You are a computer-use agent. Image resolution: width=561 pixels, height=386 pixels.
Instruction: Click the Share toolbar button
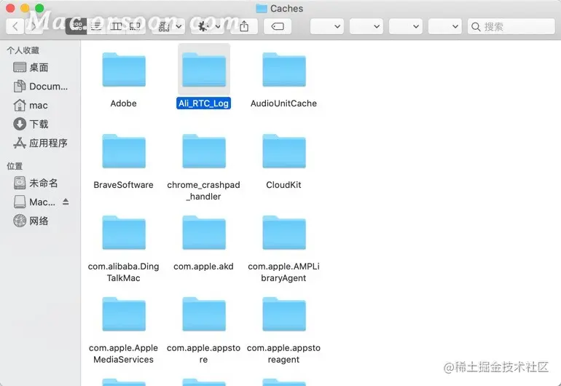244,26
